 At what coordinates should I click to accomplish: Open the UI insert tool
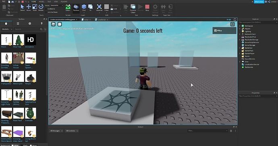tap(90, 8)
